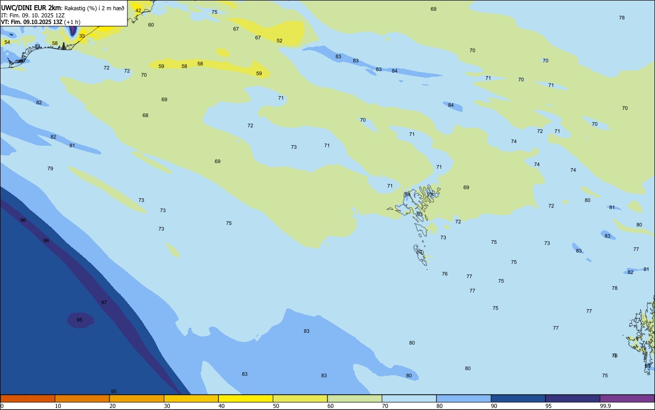Select the light blue 70–80 legend swatch
Viewport: 655px width, 410px height.
click(409, 398)
